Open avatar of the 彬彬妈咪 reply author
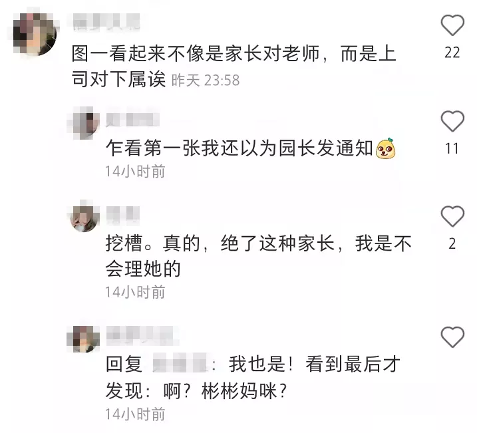477x433 pixels. point(83,337)
